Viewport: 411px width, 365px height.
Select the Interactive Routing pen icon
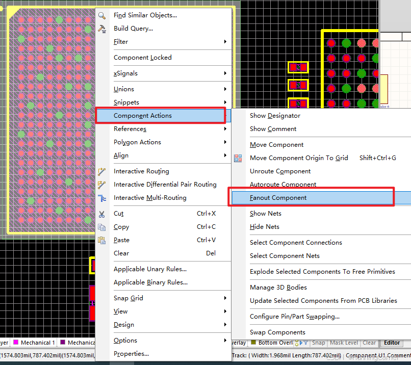click(x=101, y=171)
